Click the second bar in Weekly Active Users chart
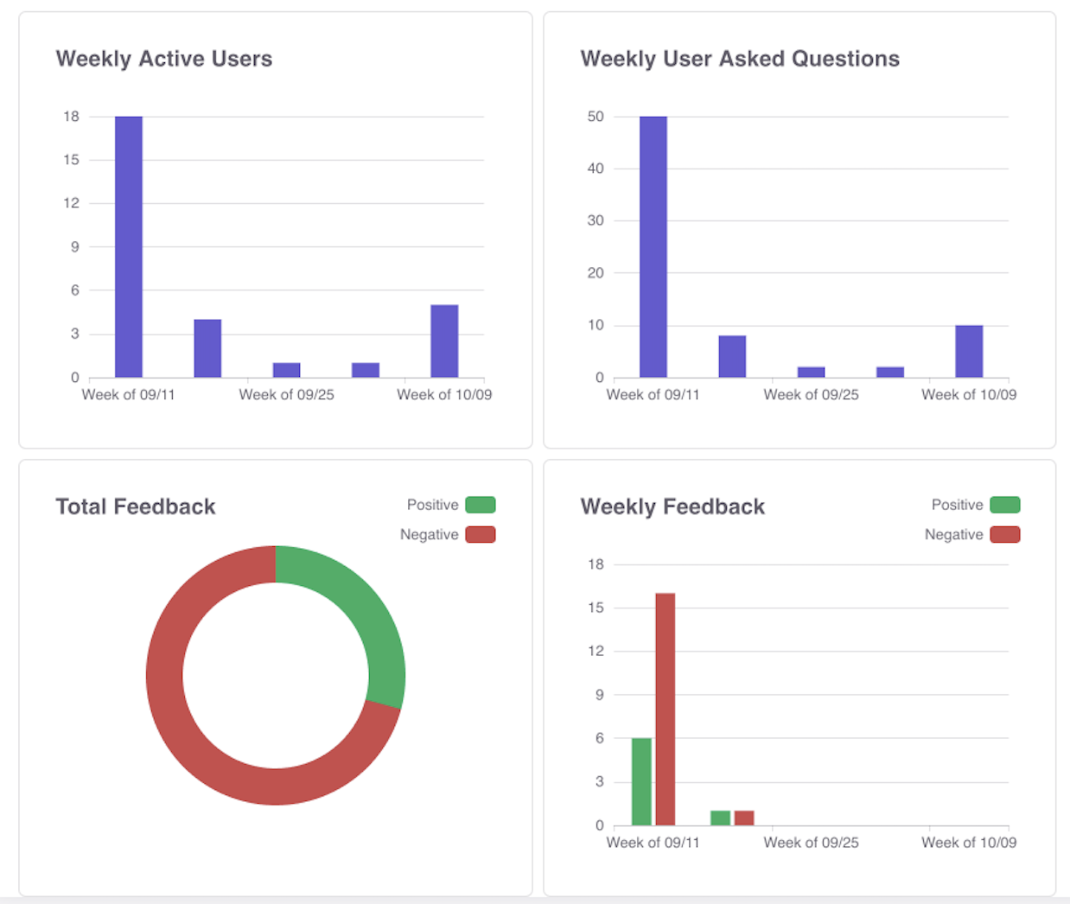The height and width of the screenshot is (904, 1070). [207, 348]
